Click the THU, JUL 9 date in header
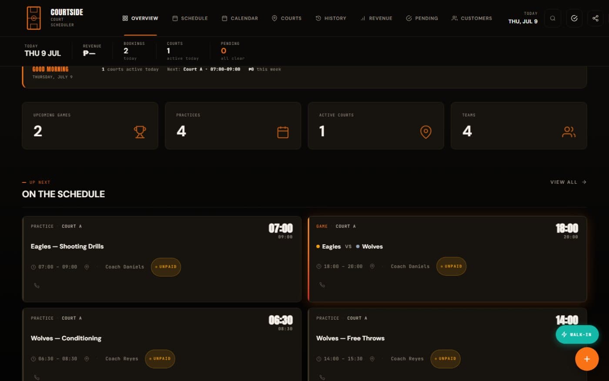Screen dimensions: 609x381 point(523,21)
